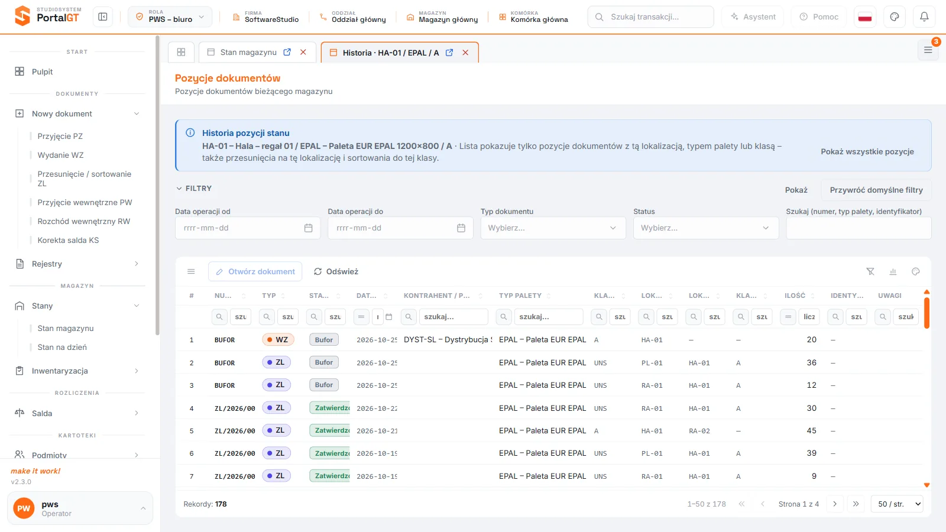Expand Inwentaryzacja sidebar section
The height and width of the screenshot is (532, 946).
77,371
